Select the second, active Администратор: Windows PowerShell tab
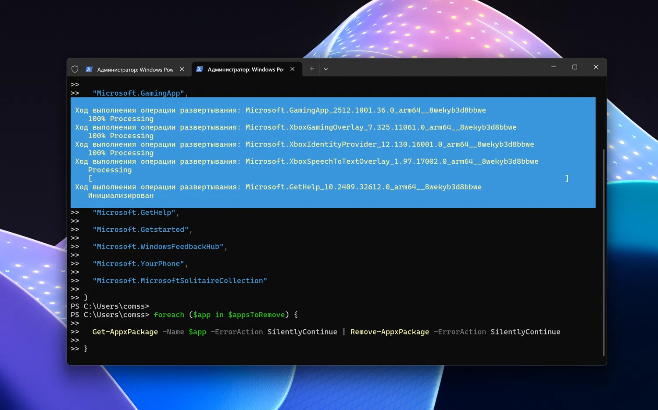The width and height of the screenshot is (658, 410). click(x=246, y=69)
